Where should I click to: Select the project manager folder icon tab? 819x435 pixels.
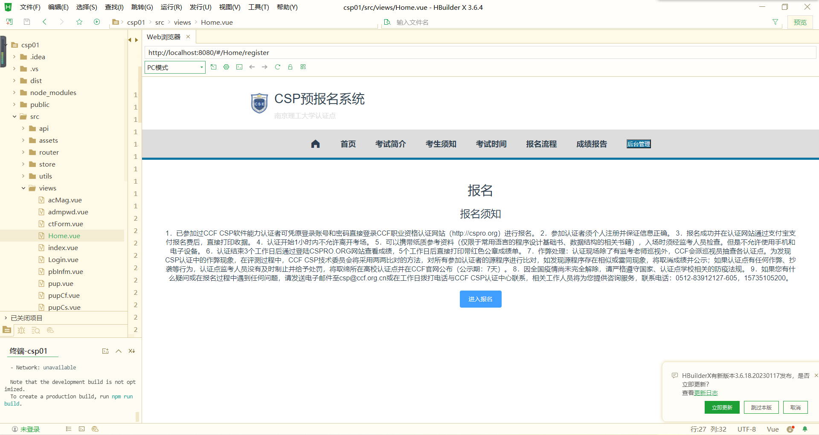pos(7,330)
